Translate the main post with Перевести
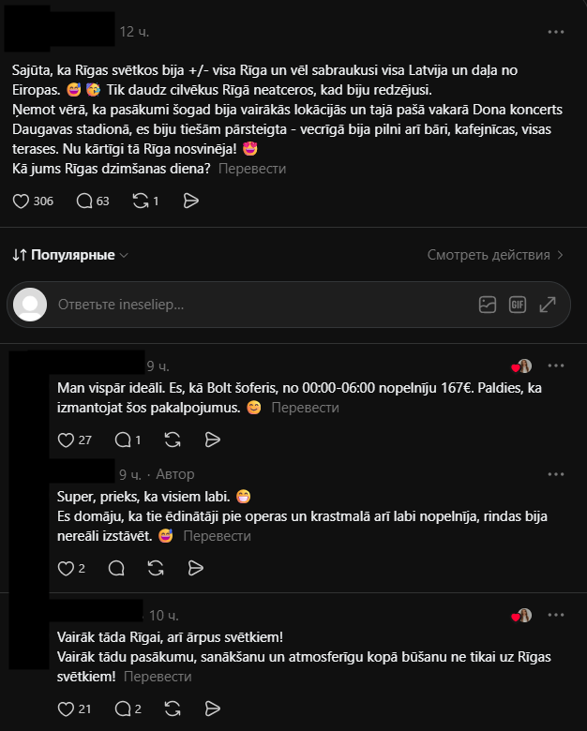 click(x=252, y=169)
